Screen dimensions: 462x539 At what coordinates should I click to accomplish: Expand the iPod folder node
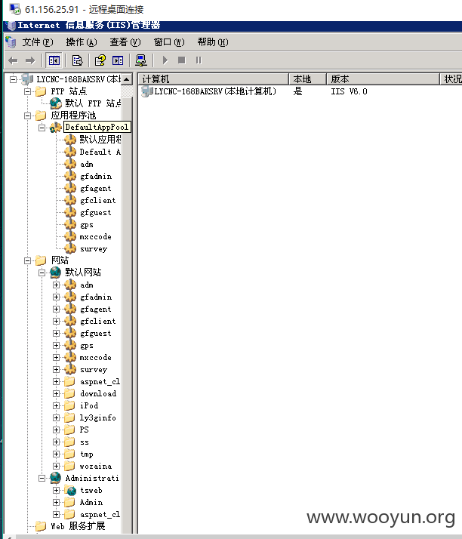click(x=57, y=405)
